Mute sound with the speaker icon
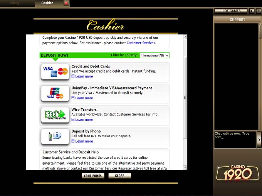The image size is (262, 196). [x=252, y=11]
